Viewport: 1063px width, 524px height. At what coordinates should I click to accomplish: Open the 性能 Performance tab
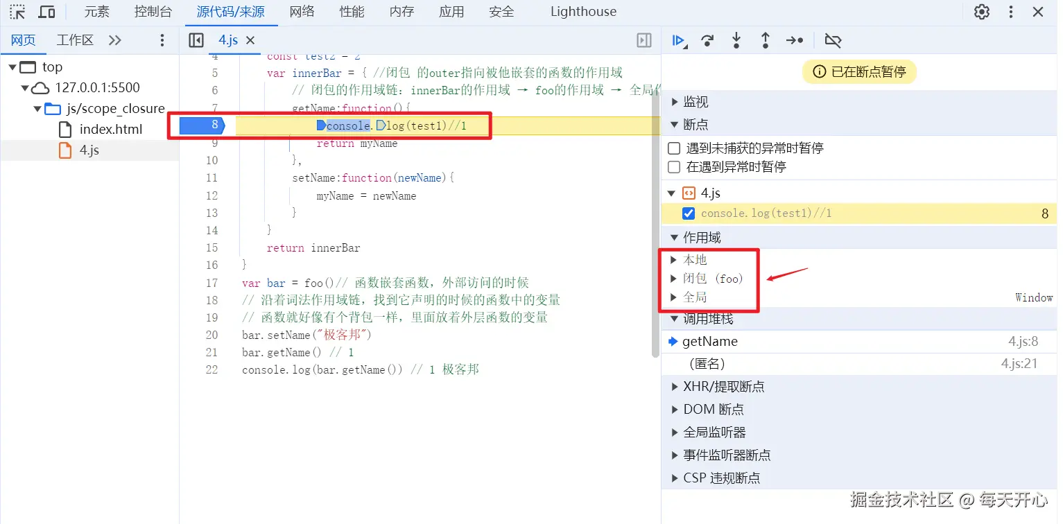352,12
